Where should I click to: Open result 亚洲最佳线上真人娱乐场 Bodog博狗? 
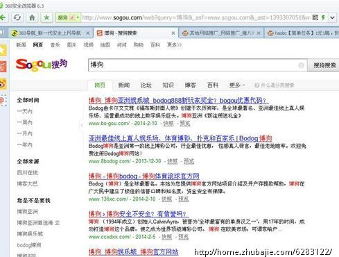tap(180, 138)
